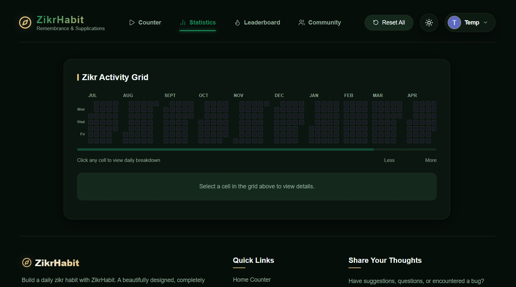Viewport: 516px width, 287px height.
Task: Click the 'Select a cell in the grid' details box
Action: [257, 186]
